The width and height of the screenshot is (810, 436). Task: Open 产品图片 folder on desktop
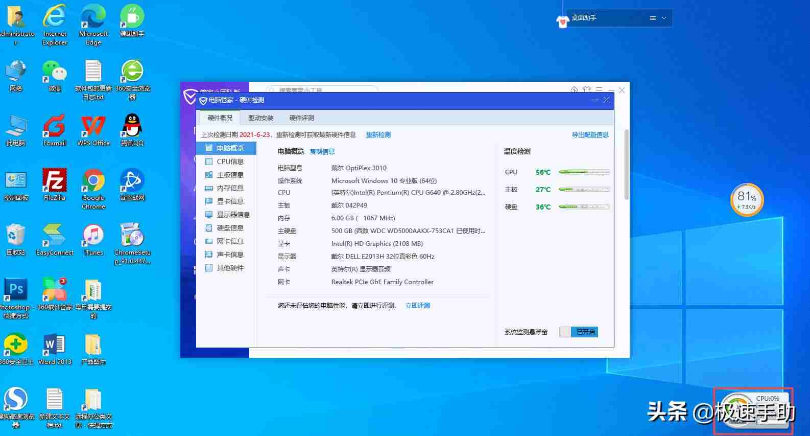point(93,349)
